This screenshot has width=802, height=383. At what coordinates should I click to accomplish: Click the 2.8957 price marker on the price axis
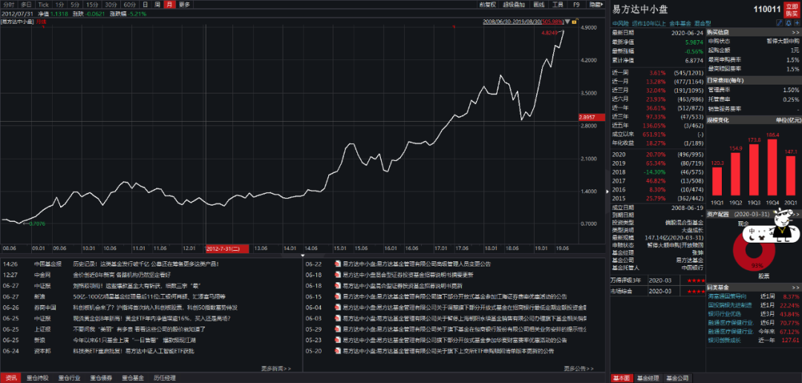593,117
